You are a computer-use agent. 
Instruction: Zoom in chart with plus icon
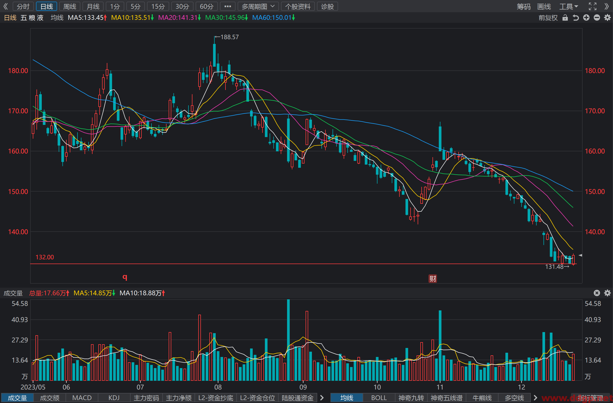coord(586,18)
